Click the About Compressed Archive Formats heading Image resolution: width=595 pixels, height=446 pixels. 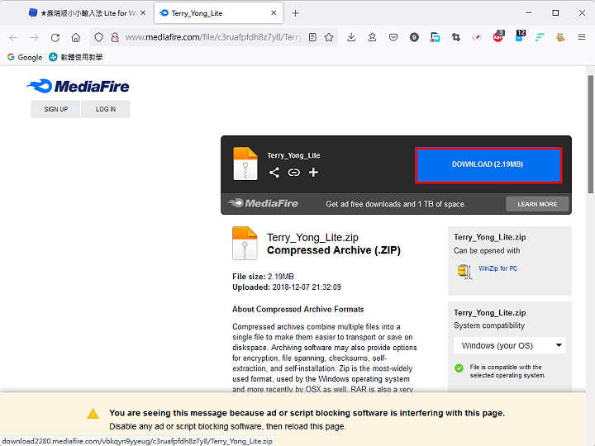(297, 309)
